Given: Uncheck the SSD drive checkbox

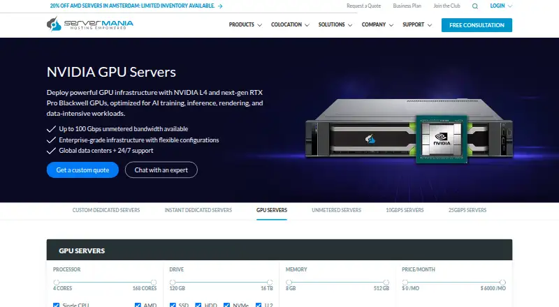Looking at the screenshot, I should pos(173,305).
